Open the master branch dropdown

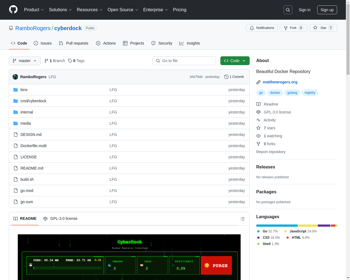(25, 61)
